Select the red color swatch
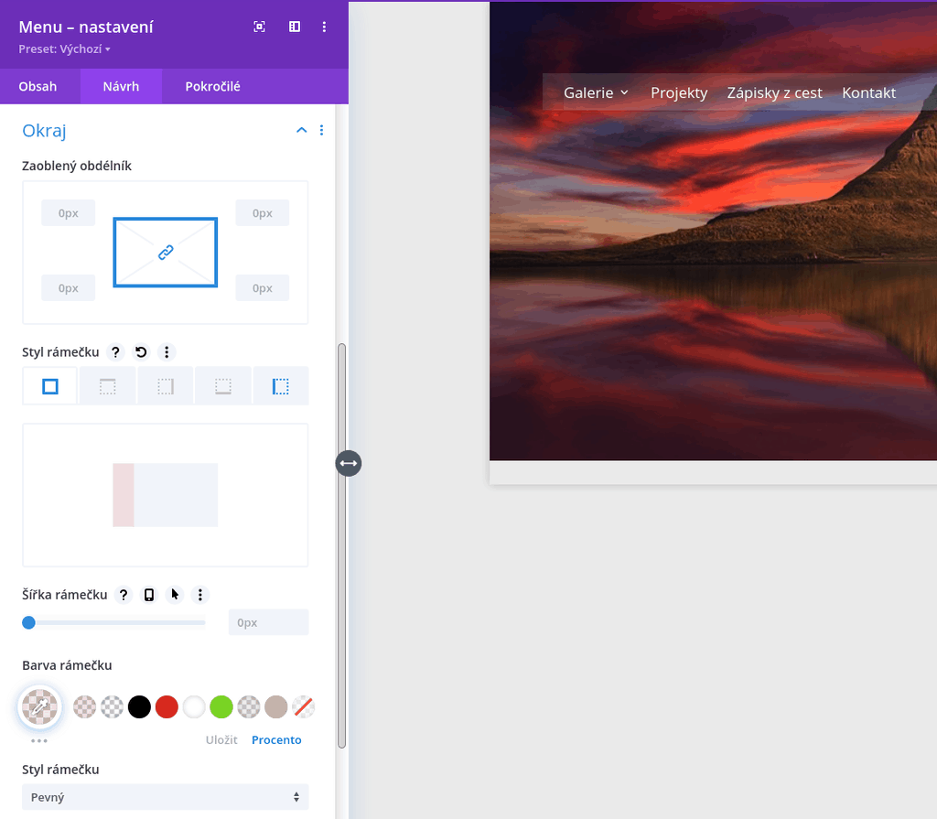The image size is (937, 819). [167, 706]
